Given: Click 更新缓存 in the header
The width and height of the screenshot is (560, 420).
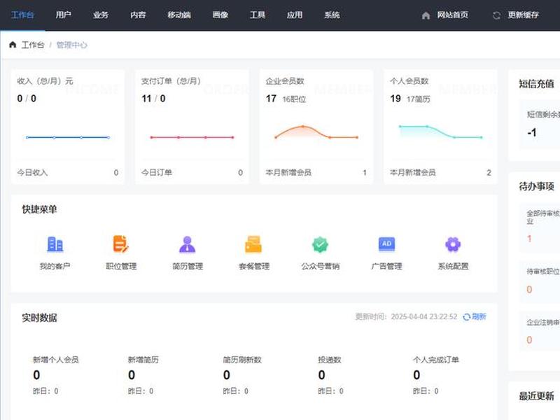Looking at the screenshot, I should [x=523, y=15].
